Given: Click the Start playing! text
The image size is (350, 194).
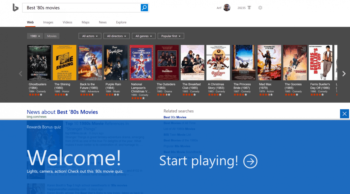Looking at the screenshot, I should click(199, 161).
